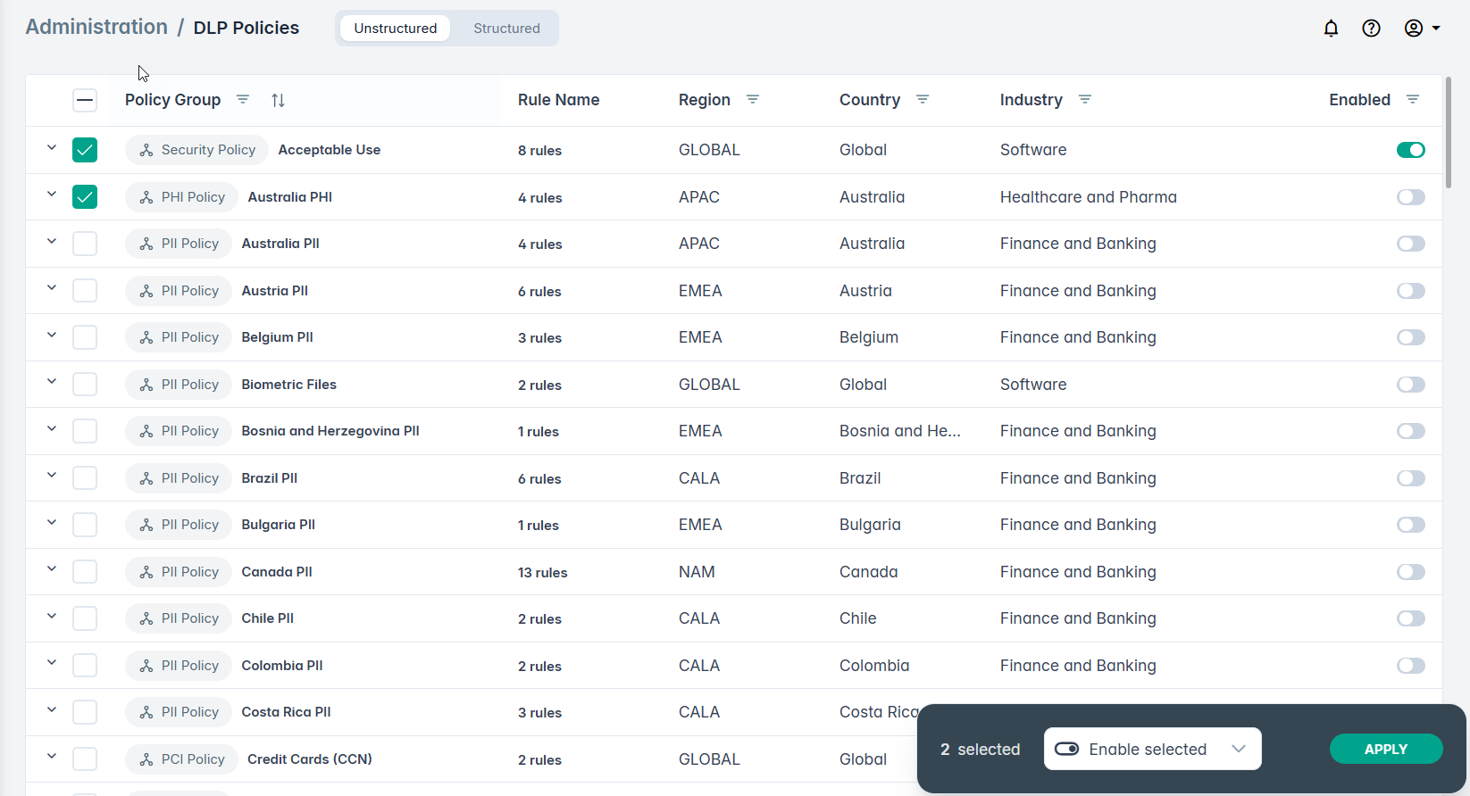Expand the Brazil PII policy row
Screen dimensions: 1470x796
point(52,477)
